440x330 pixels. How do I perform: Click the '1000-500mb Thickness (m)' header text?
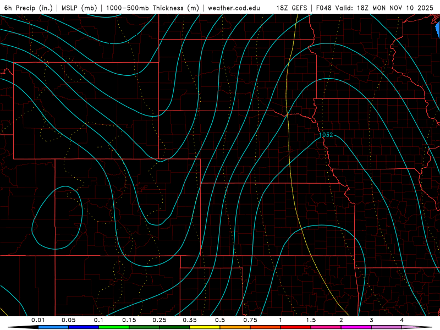[152, 8]
